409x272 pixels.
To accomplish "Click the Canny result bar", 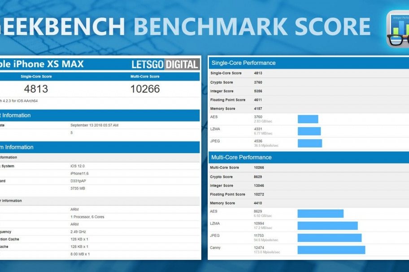I will [331, 250].
